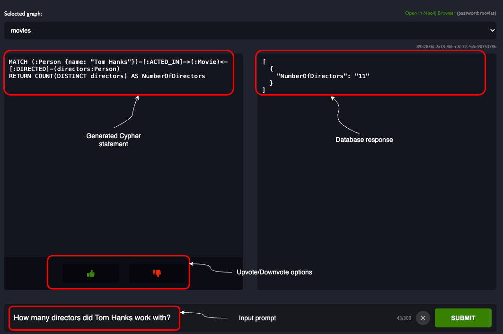Submit the question with SUBMIT button
Image resolution: width=503 pixels, height=334 pixels.
pyautogui.click(x=463, y=318)
